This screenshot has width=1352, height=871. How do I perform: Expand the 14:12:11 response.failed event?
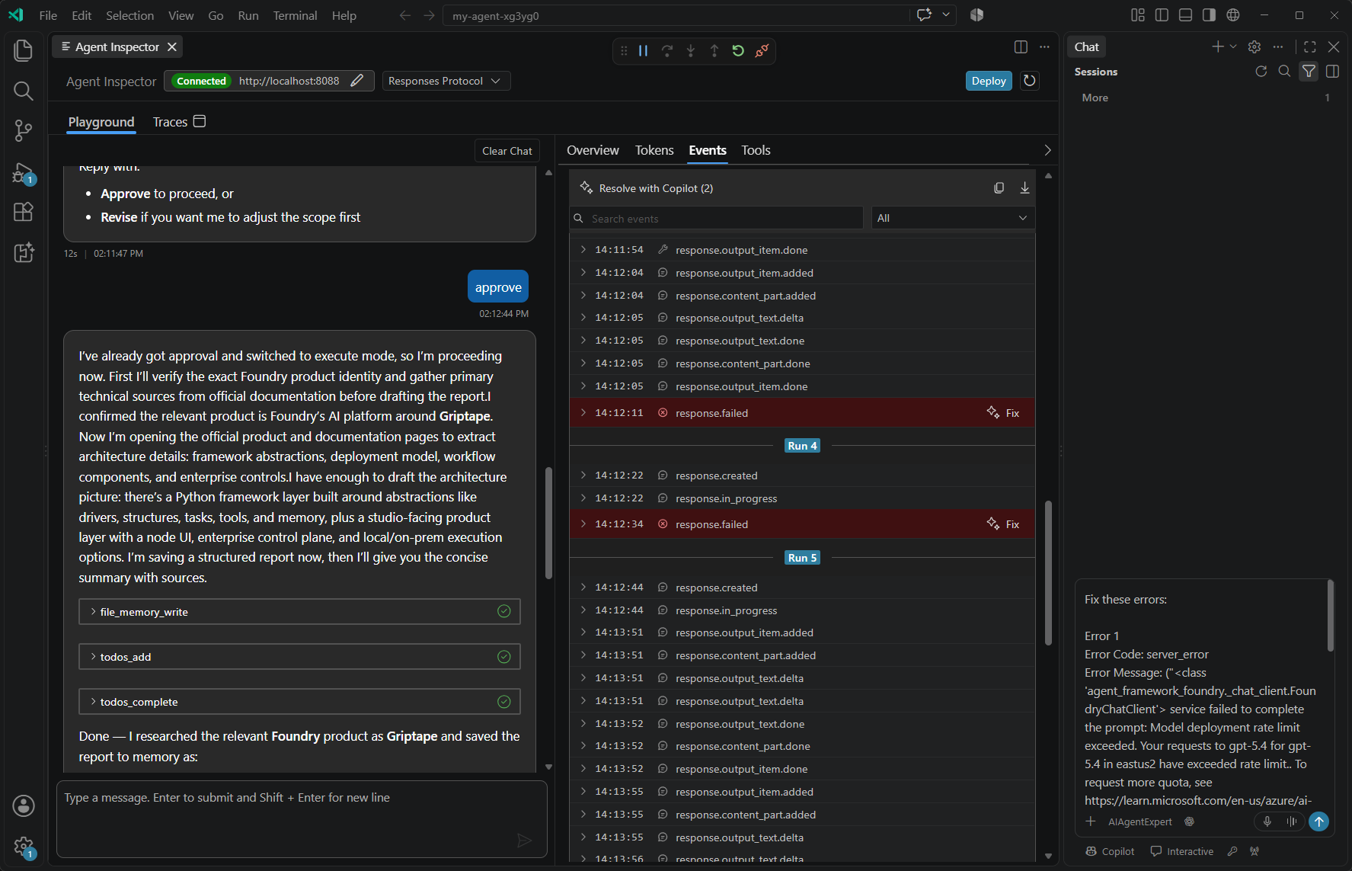point(583,412)
